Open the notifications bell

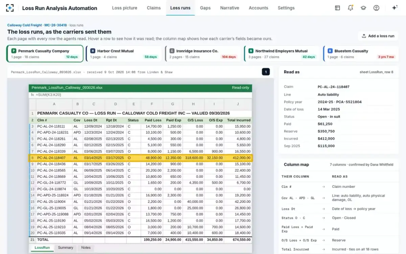click(351, 8)
